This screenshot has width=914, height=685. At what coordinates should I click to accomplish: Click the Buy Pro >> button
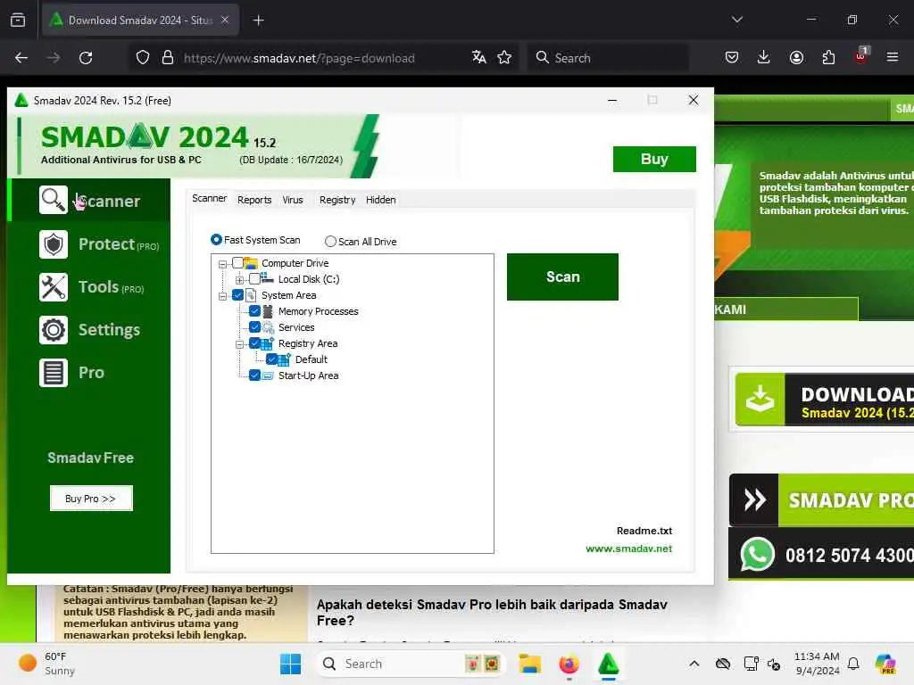(91, 499)
